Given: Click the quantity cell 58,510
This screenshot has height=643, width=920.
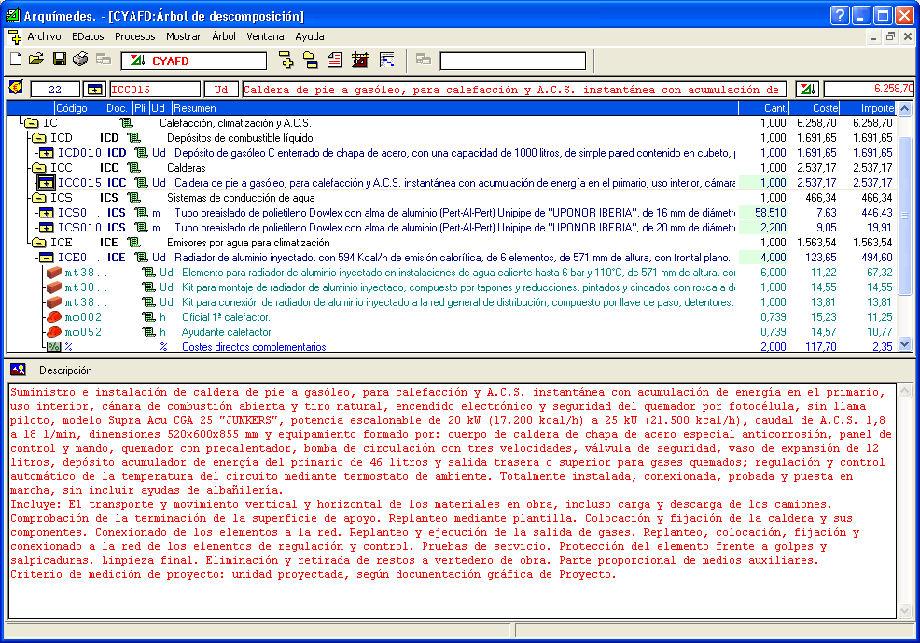Looking at the screenshot, I should 763,213.
